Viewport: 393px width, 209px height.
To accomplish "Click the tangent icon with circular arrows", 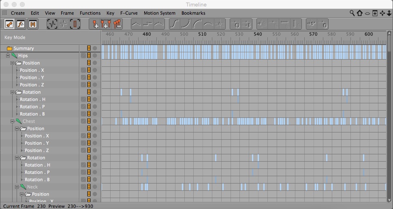I will pyautogui.click(x=236, y=24).
